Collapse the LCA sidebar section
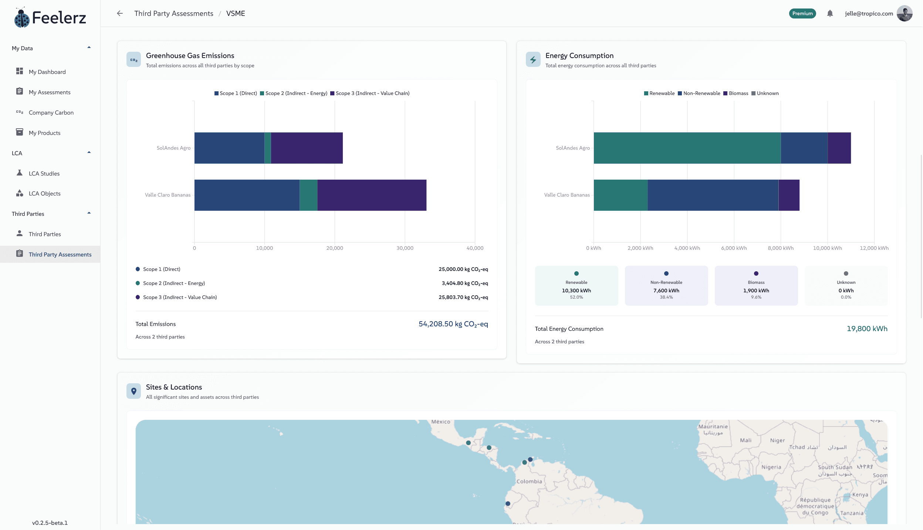 [89, 153]
